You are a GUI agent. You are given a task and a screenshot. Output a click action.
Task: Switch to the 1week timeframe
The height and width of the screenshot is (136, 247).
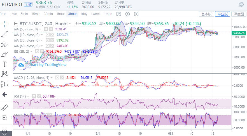(95, 14)
